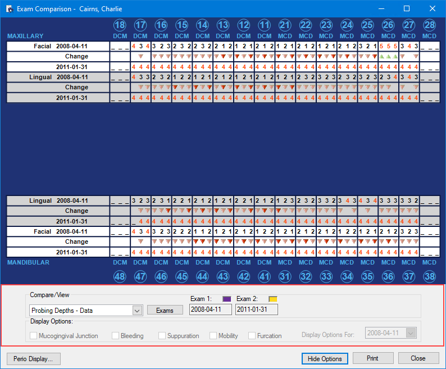446x369 pixels.
Task: Click the purple Exam 1 color swatch
Action: coord(227,299)
